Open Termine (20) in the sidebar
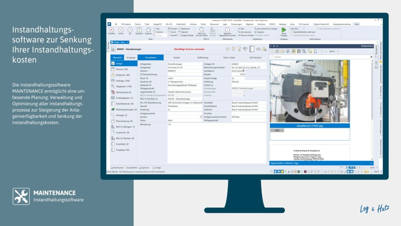The width and height of the screenshot is (401, 226). (121, 69)
